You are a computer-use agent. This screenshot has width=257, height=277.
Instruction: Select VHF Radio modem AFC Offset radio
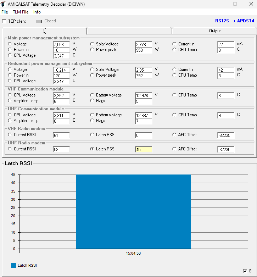point(174,135)
